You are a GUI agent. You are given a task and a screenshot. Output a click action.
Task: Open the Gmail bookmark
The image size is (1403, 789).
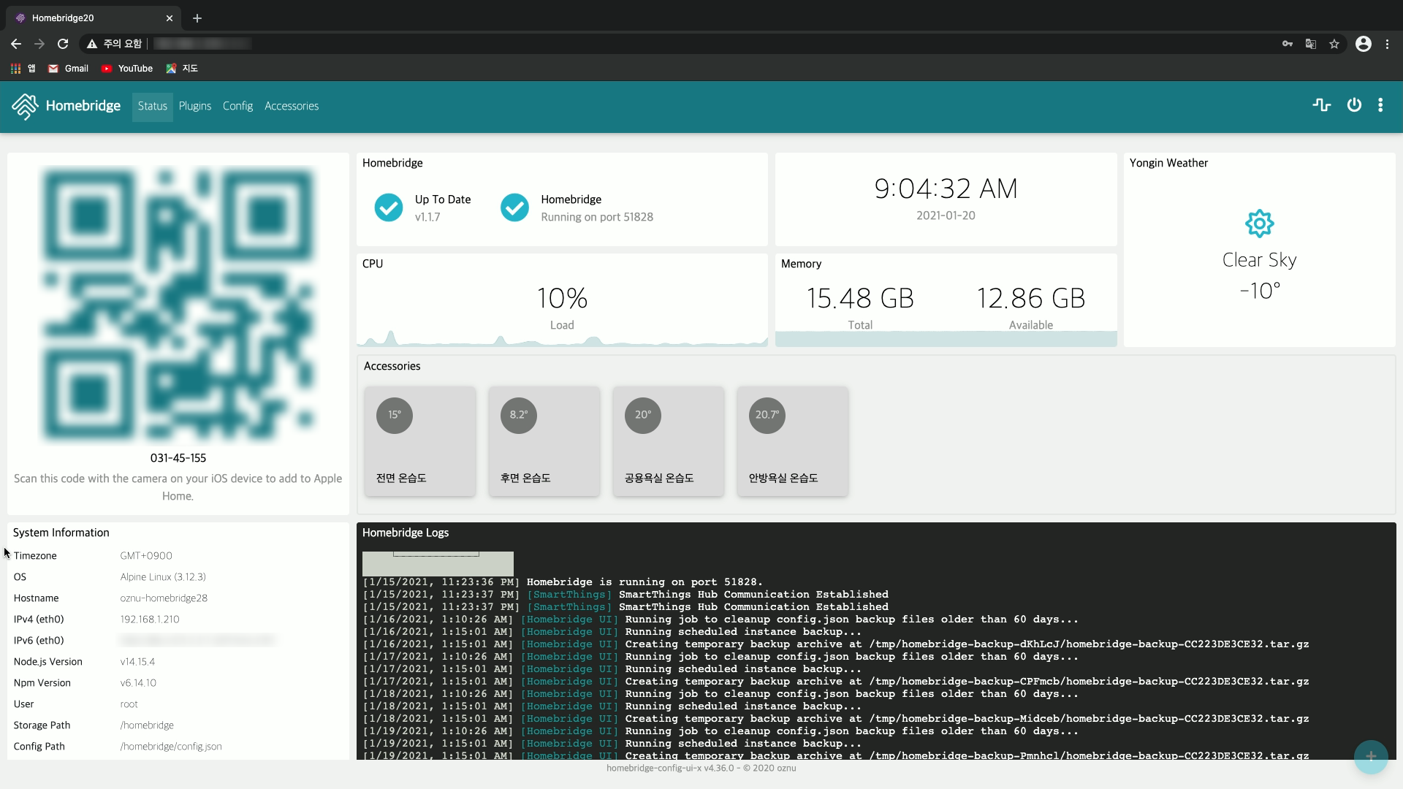pos(68,69)
